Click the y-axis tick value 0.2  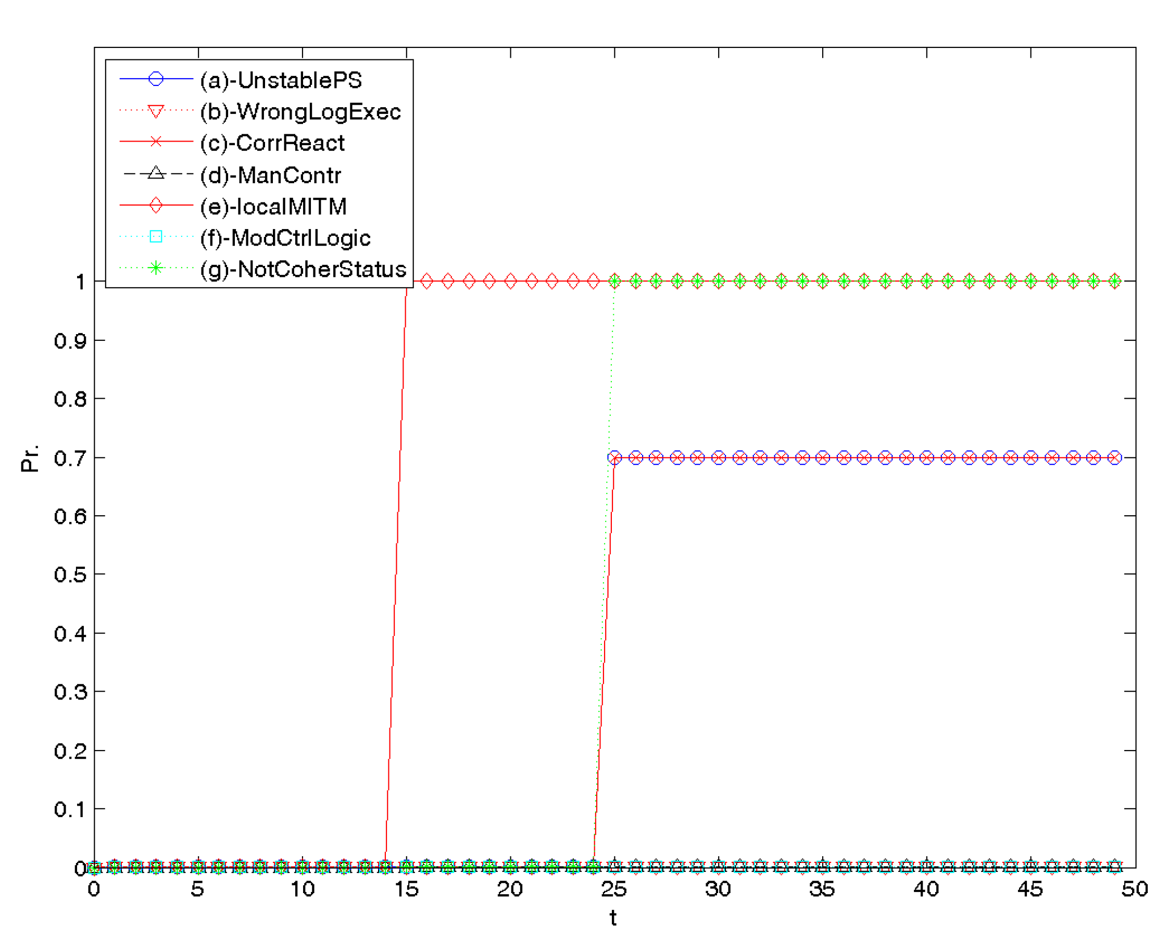pos(70,751)
